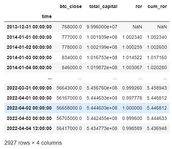Image resolution: width=172 pixels, height=149 pixels.
Task: Click the ror column header
Action: pyautogui.click(x=139, y=6)
